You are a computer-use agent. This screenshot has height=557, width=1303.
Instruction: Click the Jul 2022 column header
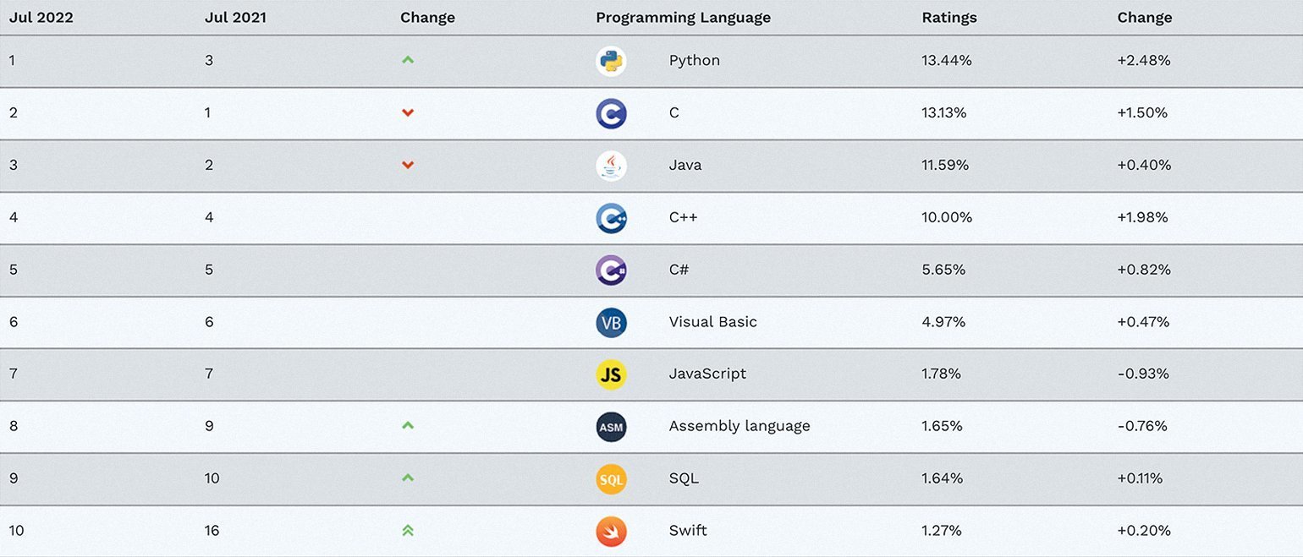pyautogui.click(x=41, y=18)
